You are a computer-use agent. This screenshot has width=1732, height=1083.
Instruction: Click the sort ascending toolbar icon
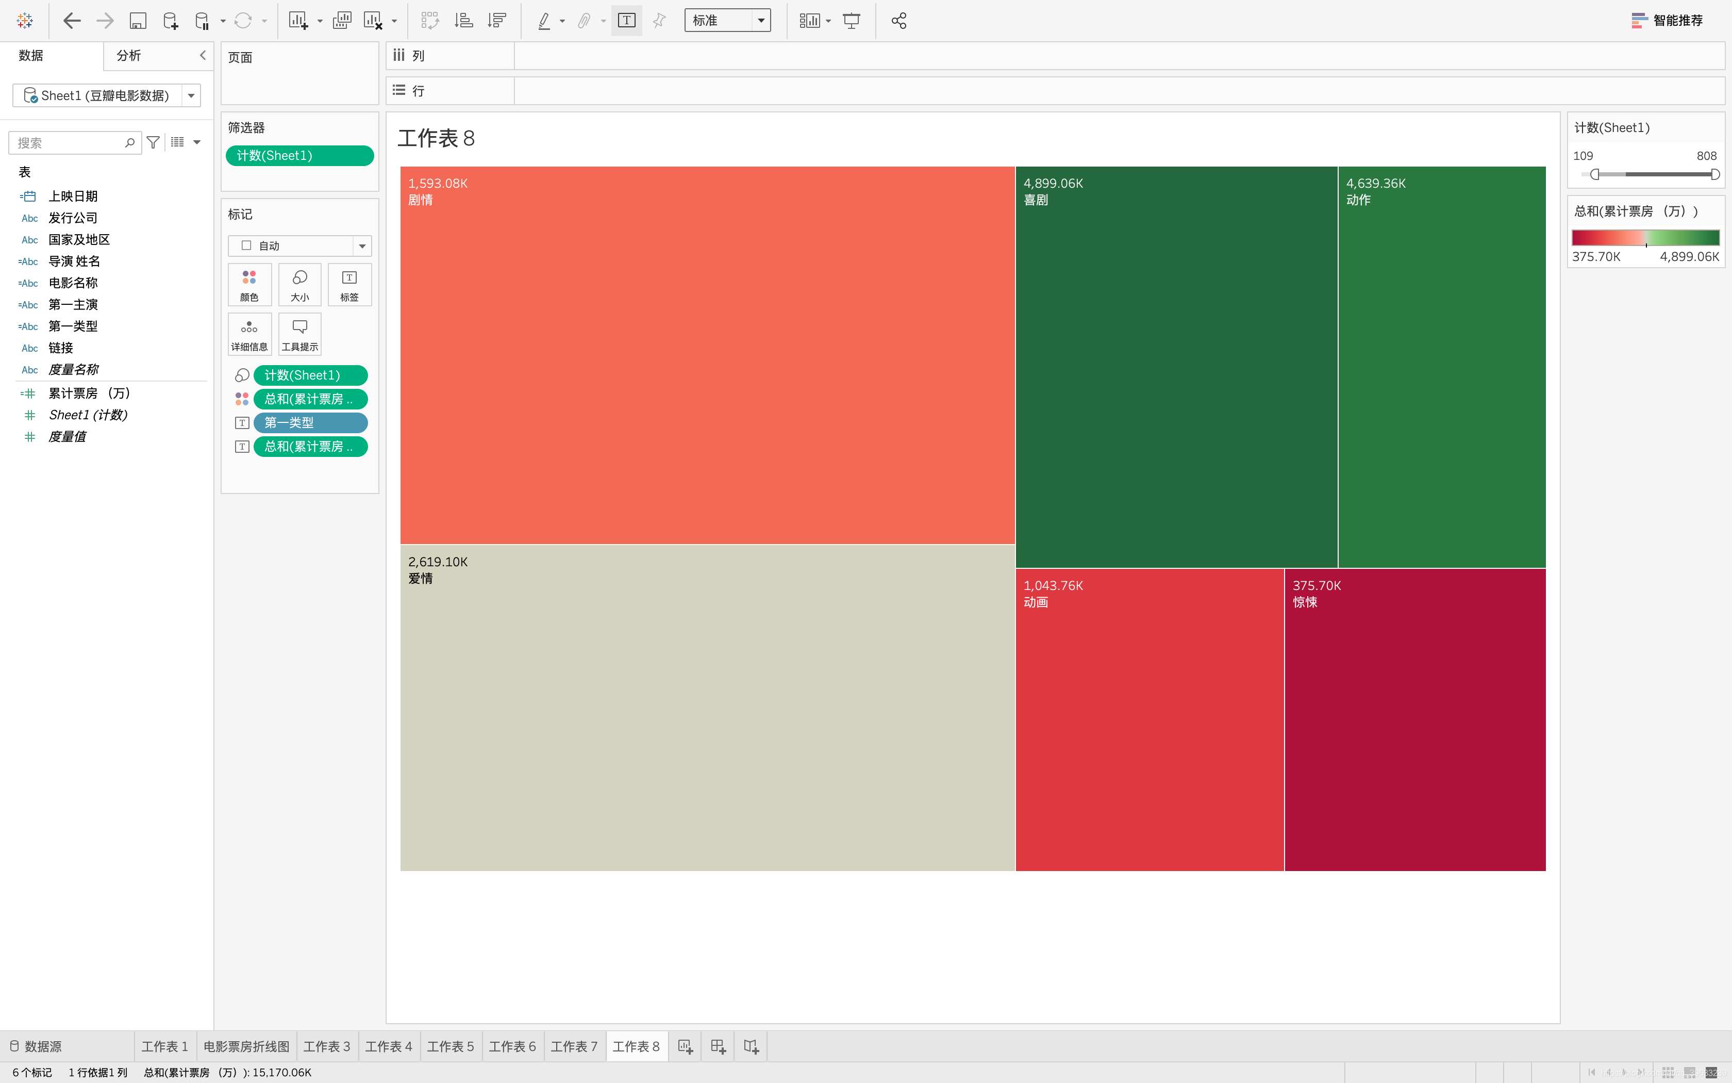tap(464, 21)
